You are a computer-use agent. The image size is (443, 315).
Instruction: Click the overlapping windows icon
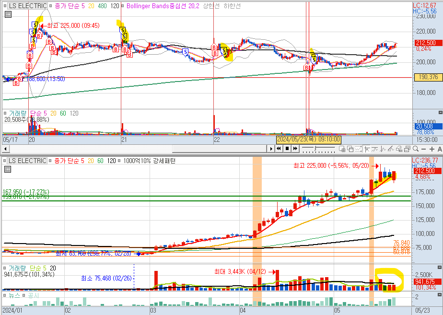[x=350, y=149]
